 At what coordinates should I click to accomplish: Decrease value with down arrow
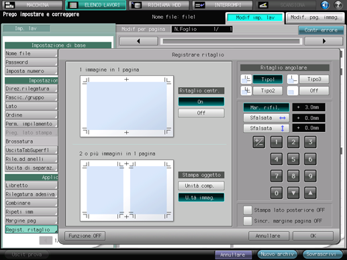(x=293, y=193)
